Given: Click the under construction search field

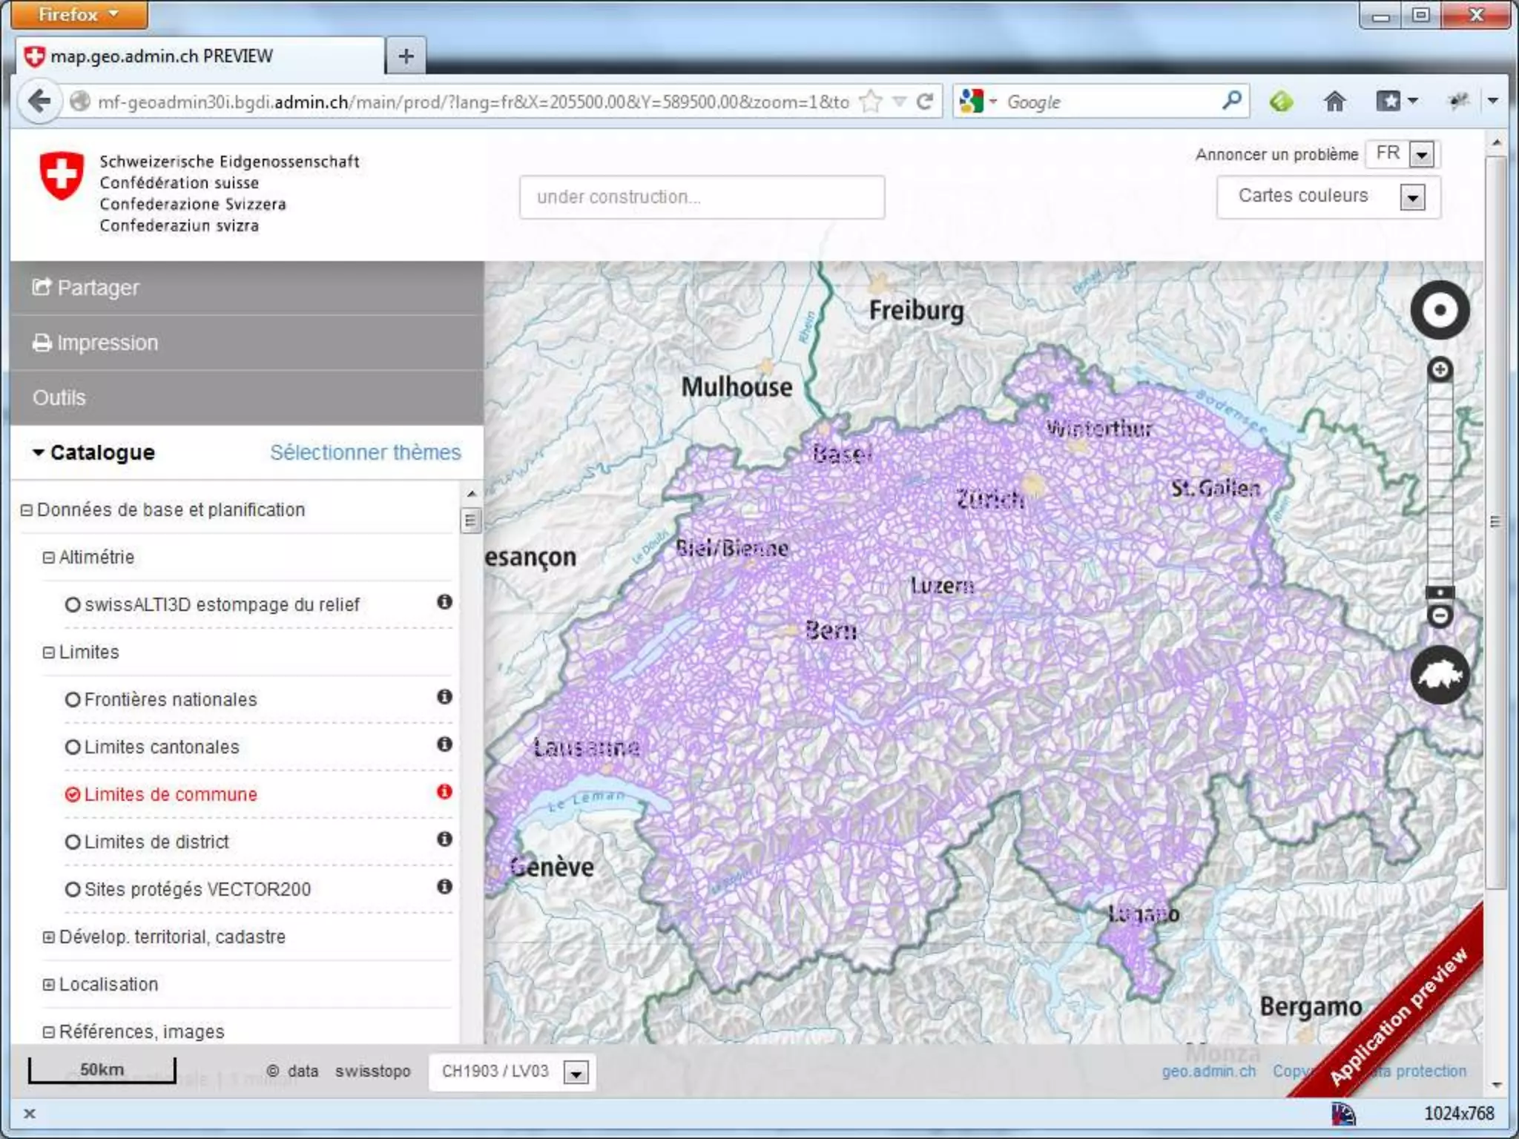Looking at the screenshot, I should [x=702, y=197].
